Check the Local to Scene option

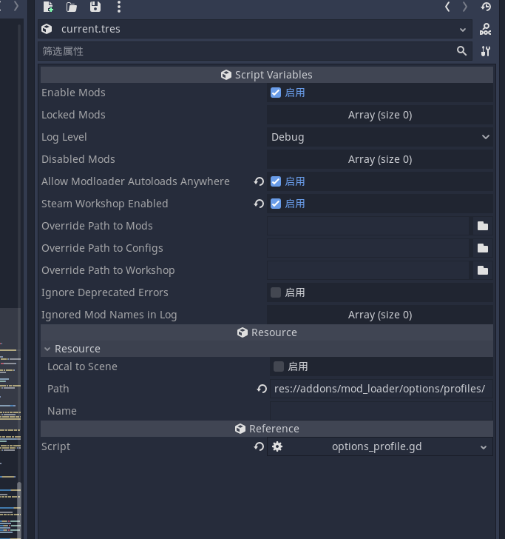point(279,366)
